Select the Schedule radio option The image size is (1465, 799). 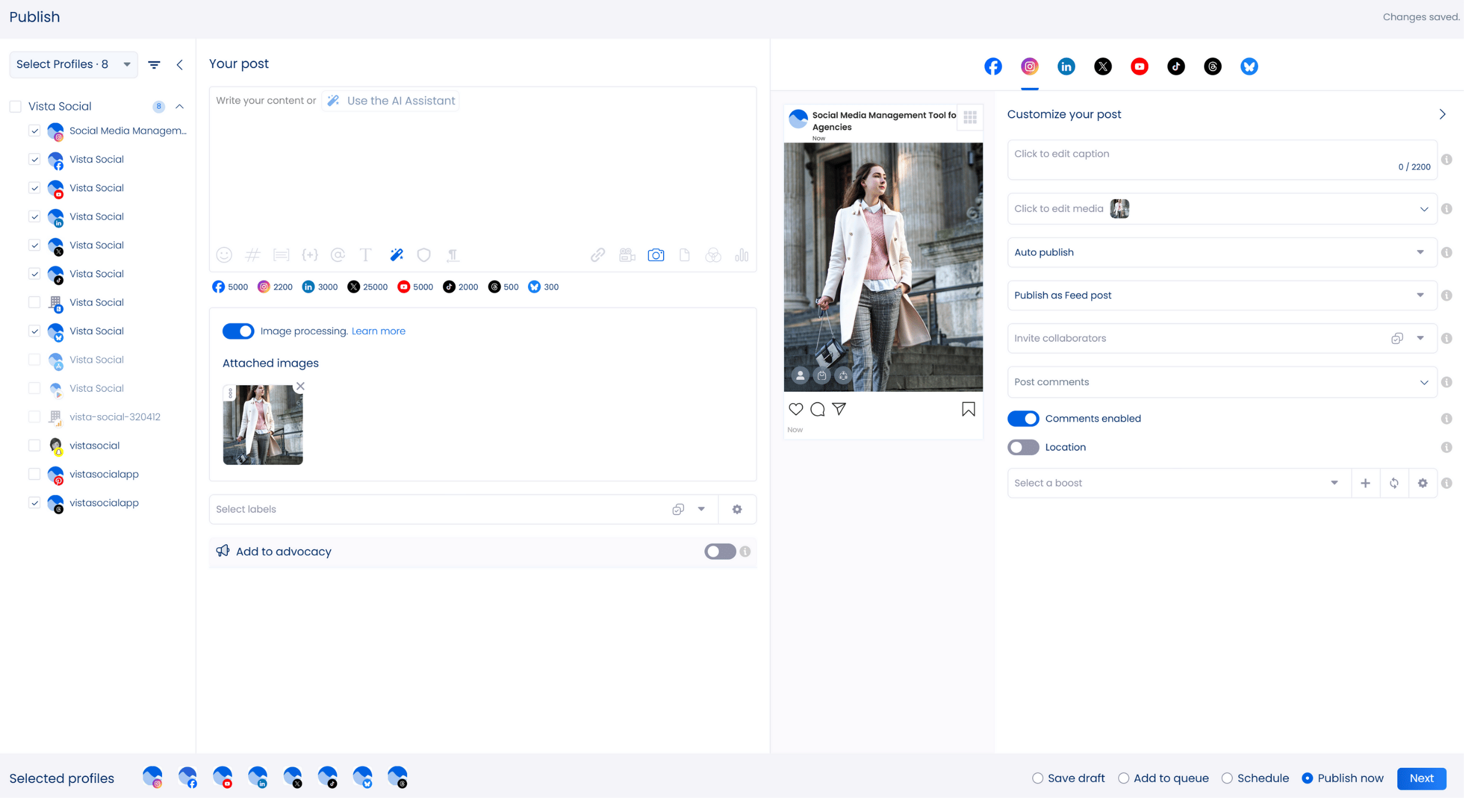click(x=1228, y=779)
